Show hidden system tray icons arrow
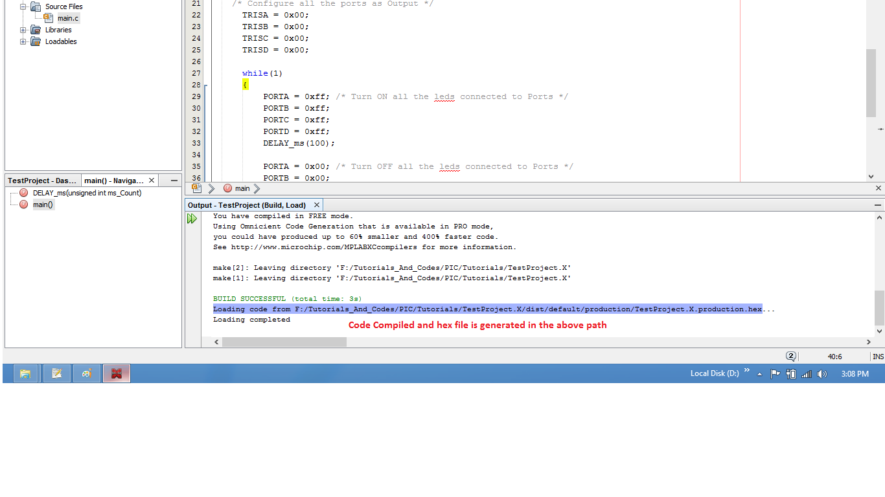 coord(760,374)
